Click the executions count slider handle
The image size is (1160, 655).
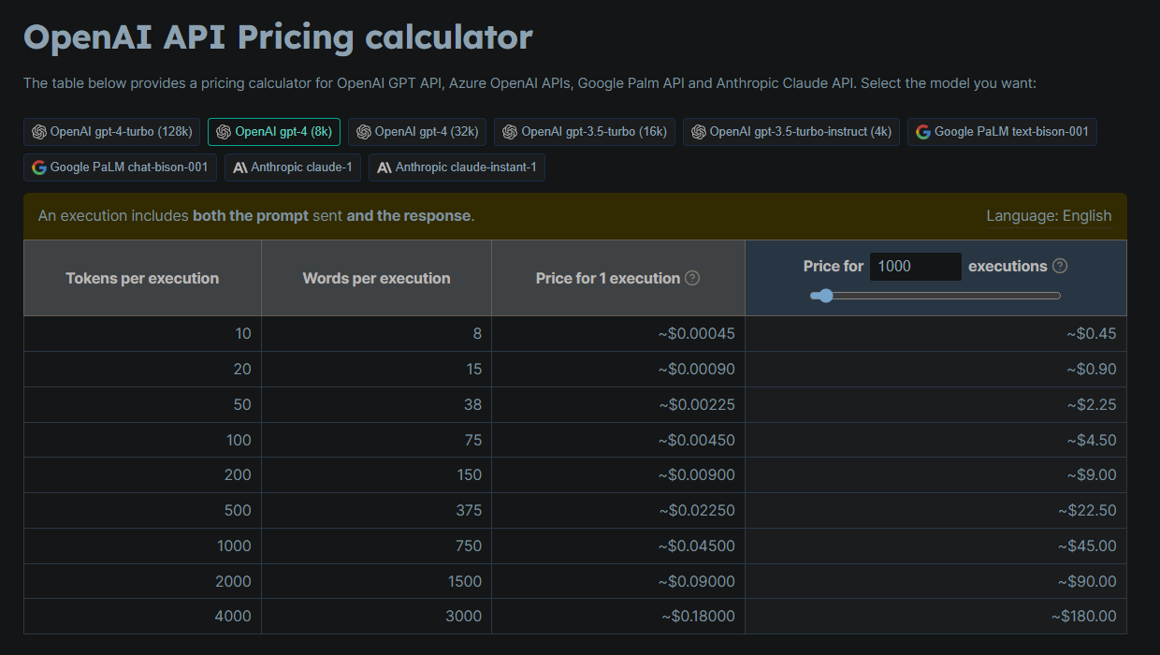click(823, 296)
